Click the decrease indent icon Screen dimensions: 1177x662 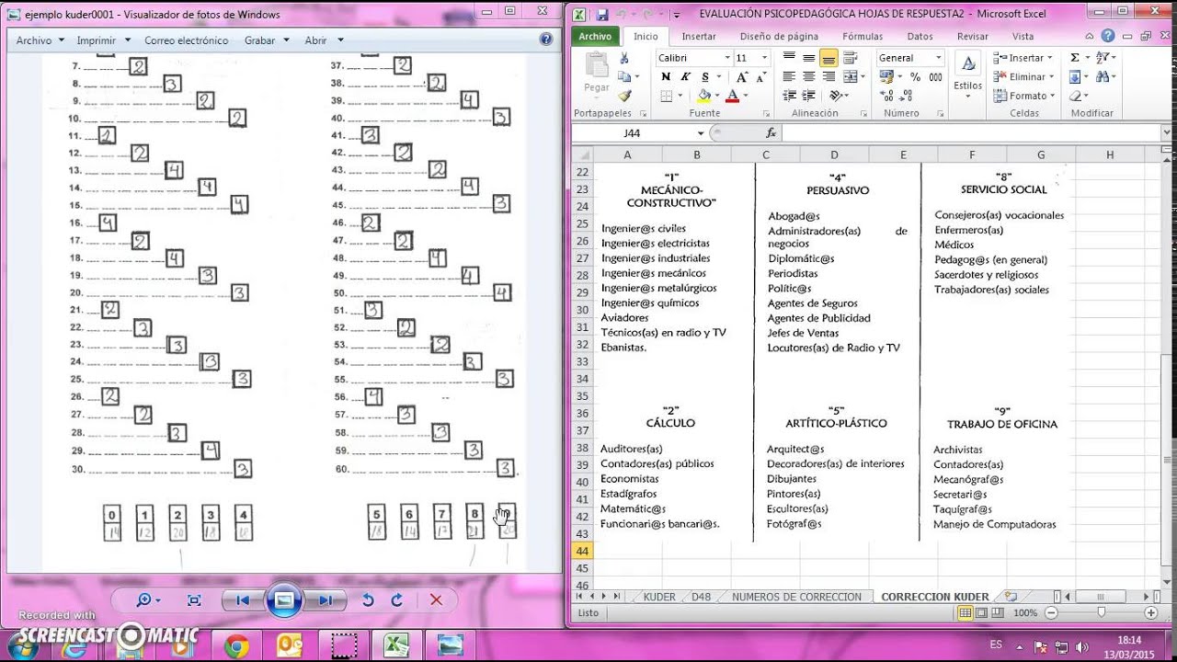pos(789,96)
